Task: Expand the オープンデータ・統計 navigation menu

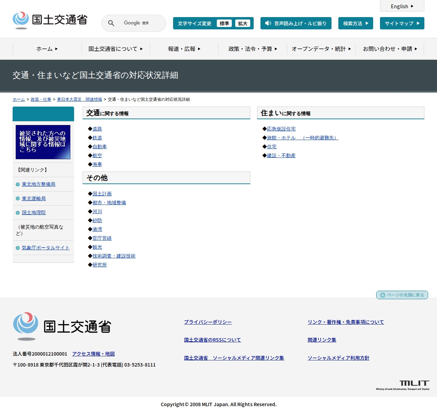Action: (x=320, y=49)
